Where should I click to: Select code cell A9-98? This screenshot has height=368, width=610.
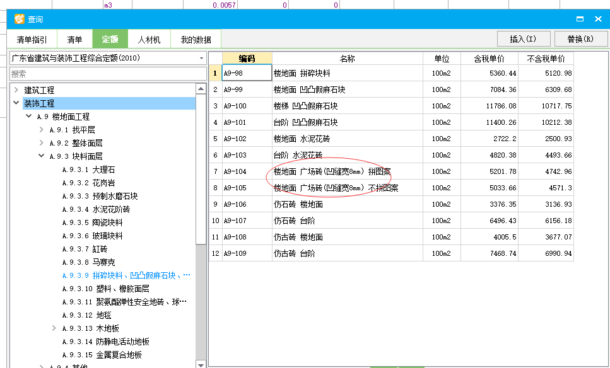point(247,72)
